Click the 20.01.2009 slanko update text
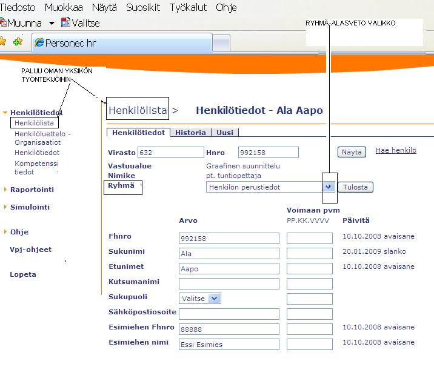The image size is (434, 387). click(374, 251)
